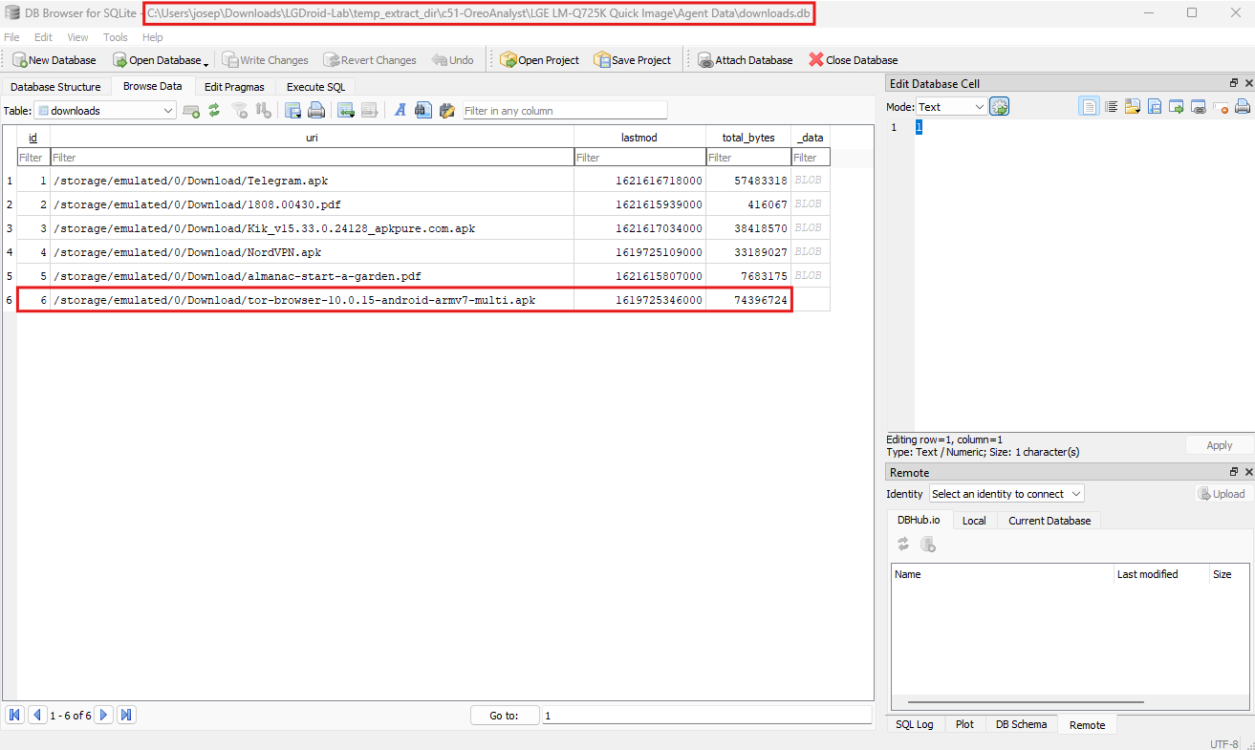Image resolution: width=1255 pixels, height=750 pixels.
Task: Click the Write Changes button
Action: [266, 60]
